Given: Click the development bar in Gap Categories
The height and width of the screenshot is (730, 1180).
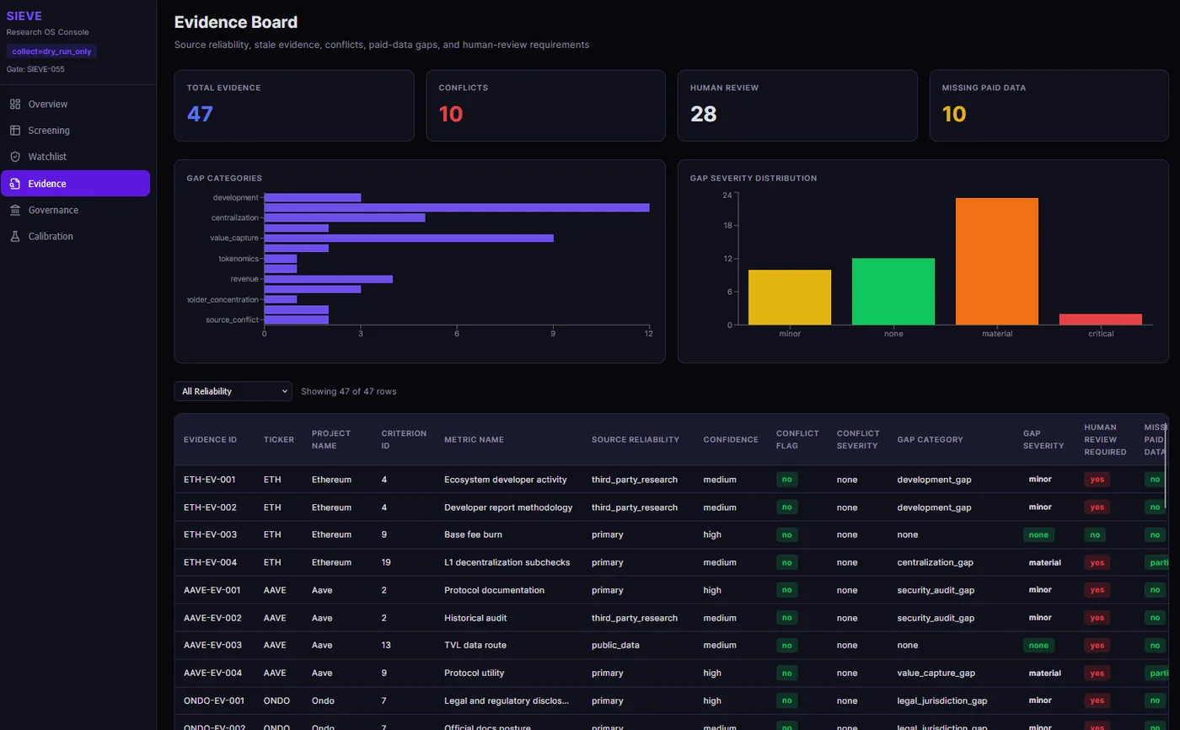Looking at the screenshot, I should pos(313,197).
